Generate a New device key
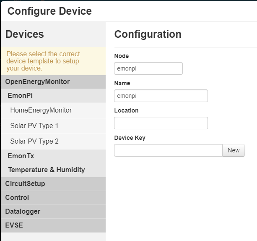Viewport: 257px width, 241px height. tap(234, 150)
